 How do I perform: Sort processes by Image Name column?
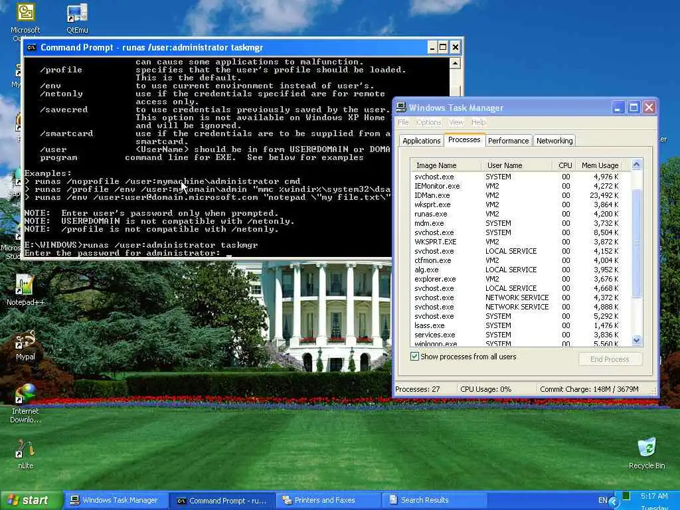446,165
